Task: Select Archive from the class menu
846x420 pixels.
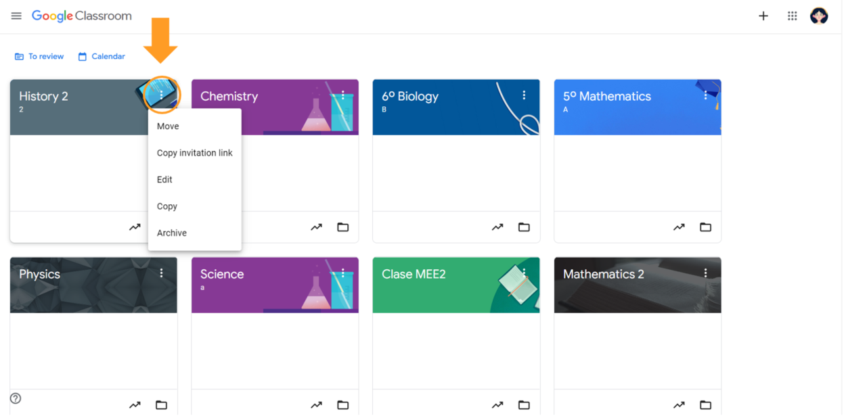Action: 172,233
